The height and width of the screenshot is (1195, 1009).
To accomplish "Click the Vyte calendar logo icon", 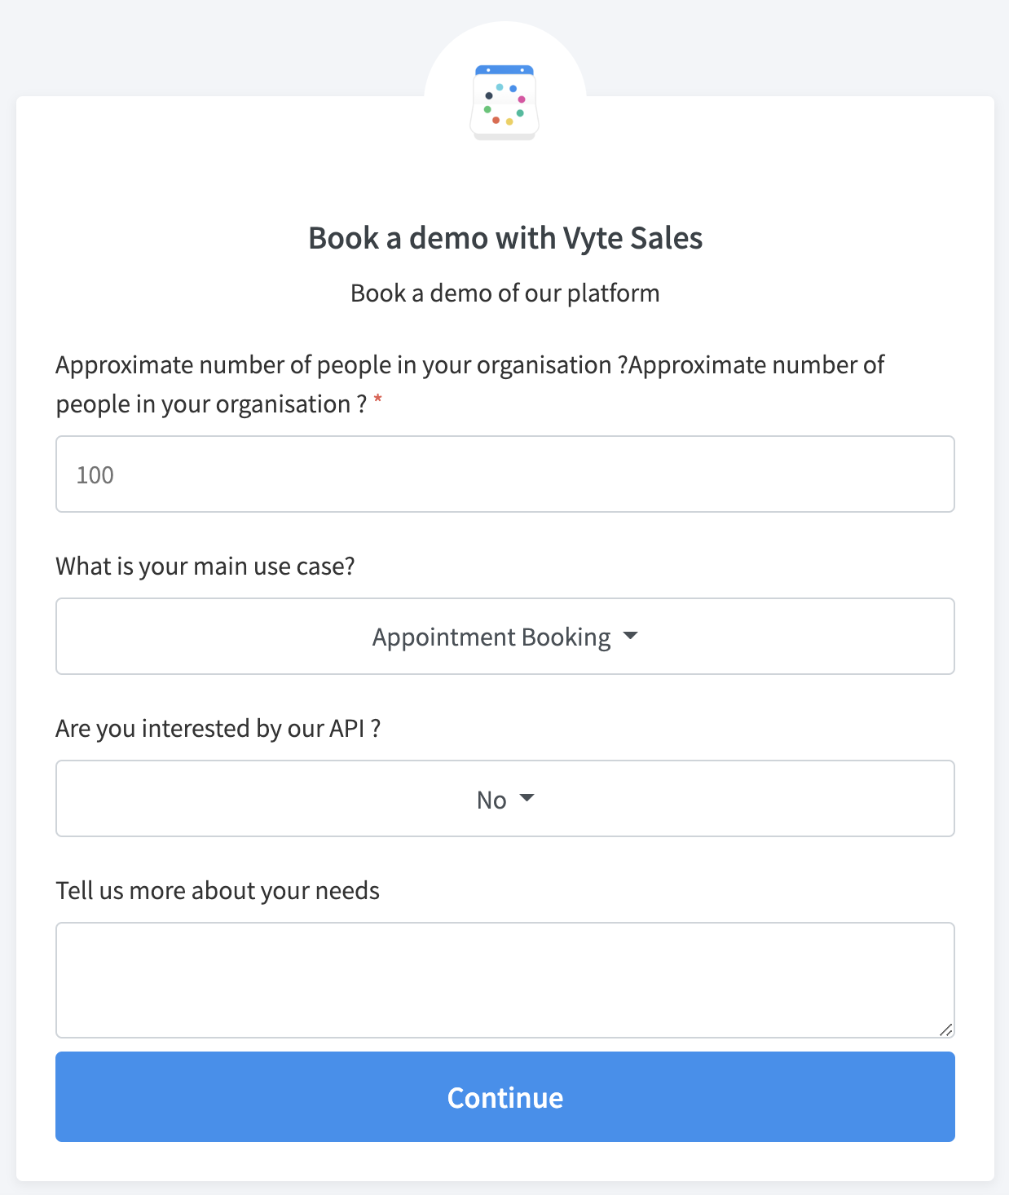I will coord(504,101).
